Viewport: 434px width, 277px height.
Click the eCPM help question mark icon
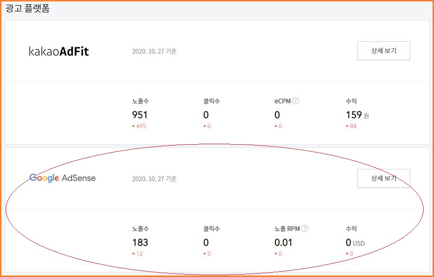click(296, 101)
